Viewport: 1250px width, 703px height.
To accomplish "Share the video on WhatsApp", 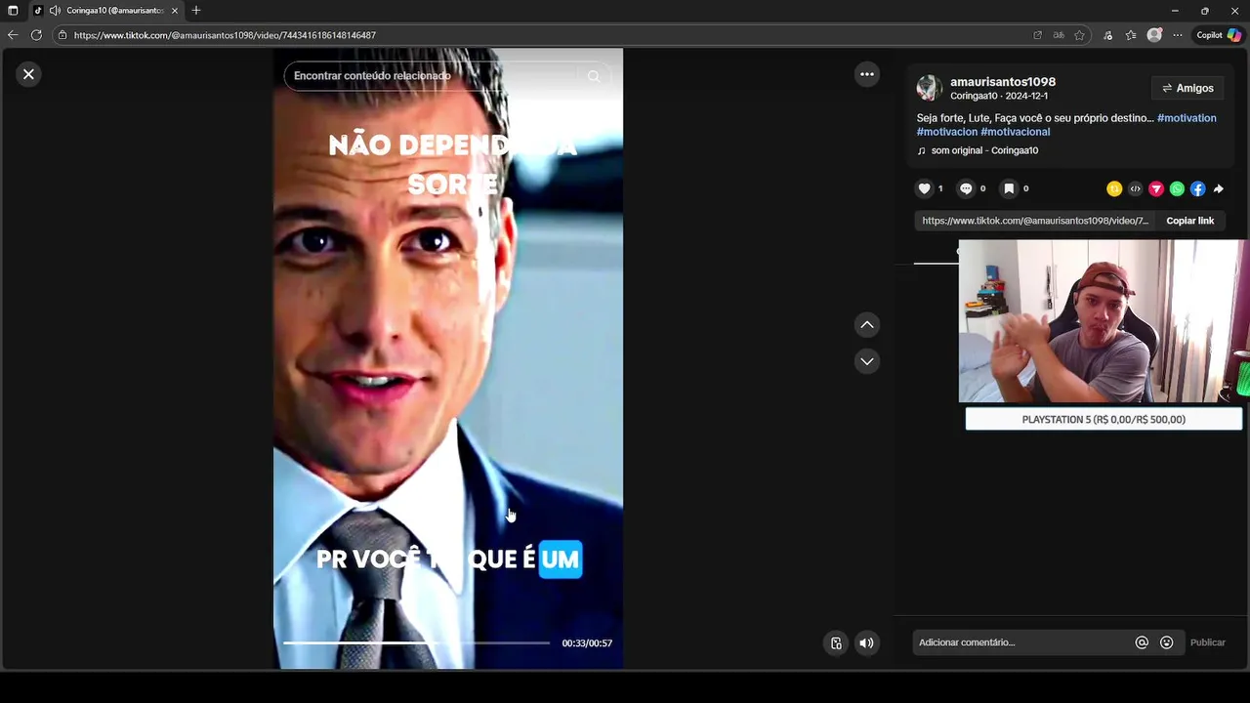I will pyautogui.click(x=1177, y=189).
